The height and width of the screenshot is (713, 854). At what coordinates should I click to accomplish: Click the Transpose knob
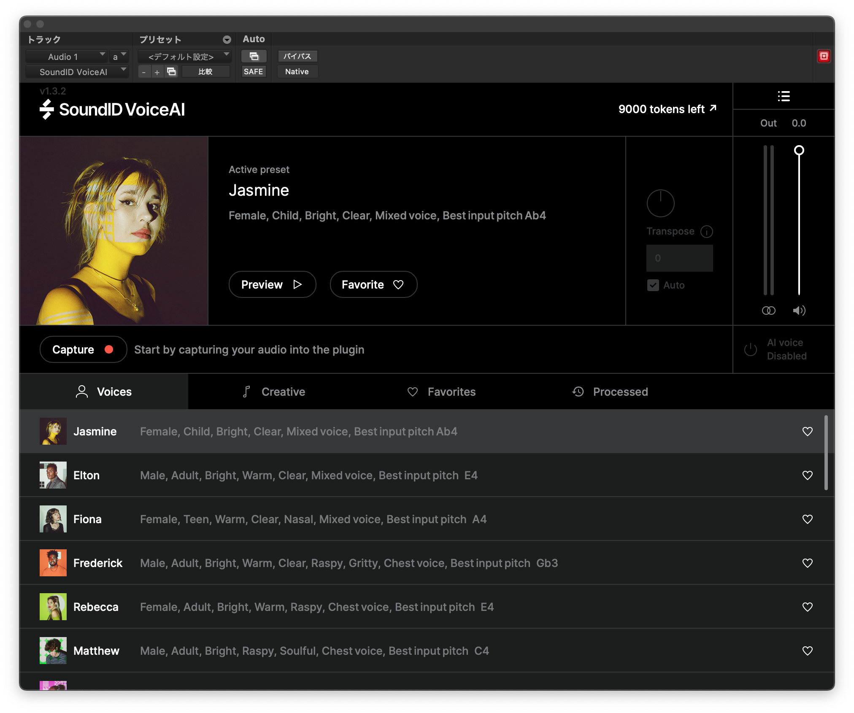coord(660,203)
